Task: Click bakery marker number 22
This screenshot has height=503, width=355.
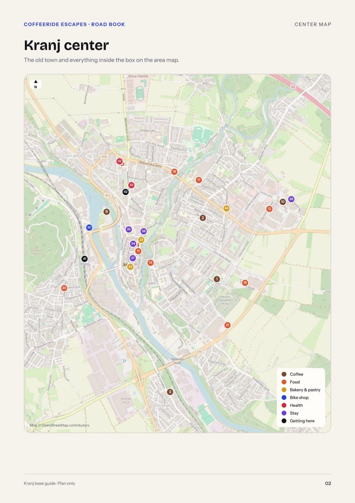Action: (130, 267)
